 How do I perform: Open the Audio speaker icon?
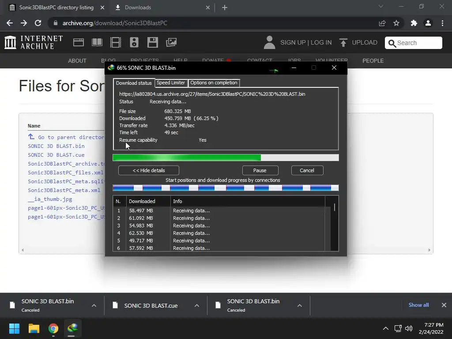coord(134,42)
